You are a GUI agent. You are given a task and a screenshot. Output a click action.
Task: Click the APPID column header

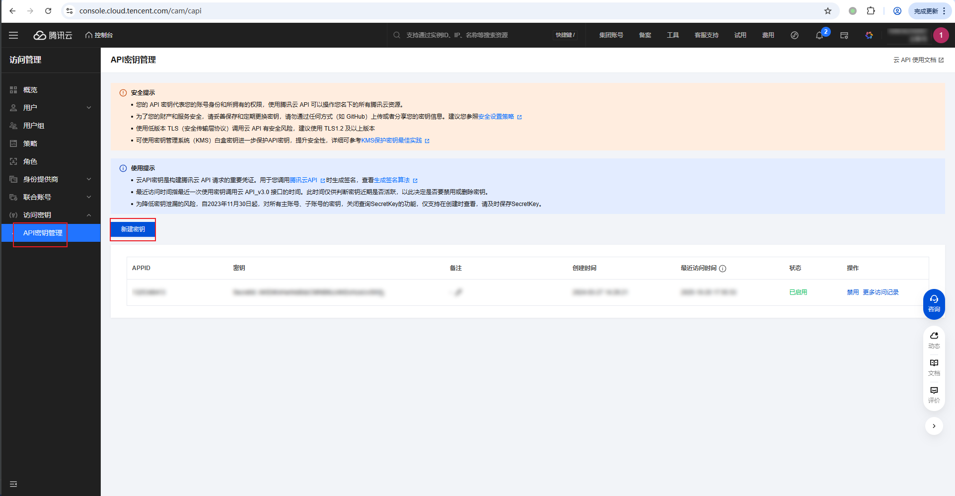click(x=141, y=268)
